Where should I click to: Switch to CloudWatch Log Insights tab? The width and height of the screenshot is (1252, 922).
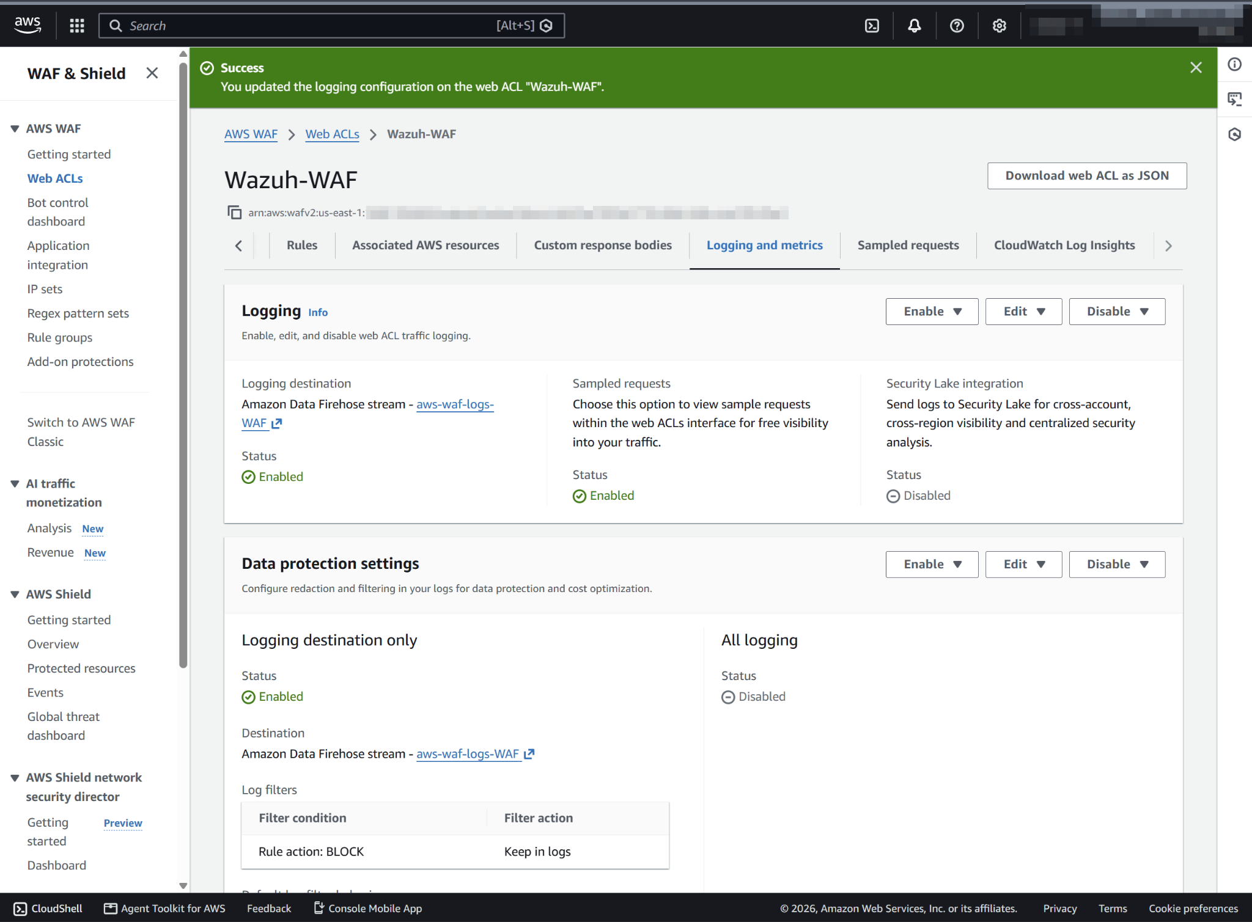pyautogui.click(x=1064, y=246)
